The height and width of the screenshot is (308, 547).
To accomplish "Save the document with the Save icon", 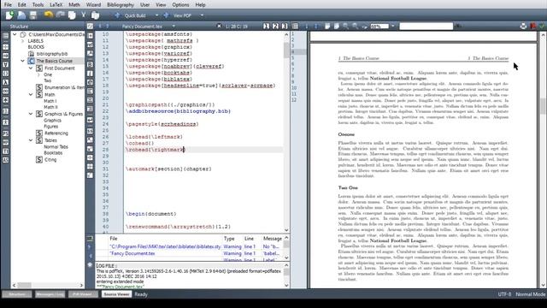I will (x=33, y=15).
